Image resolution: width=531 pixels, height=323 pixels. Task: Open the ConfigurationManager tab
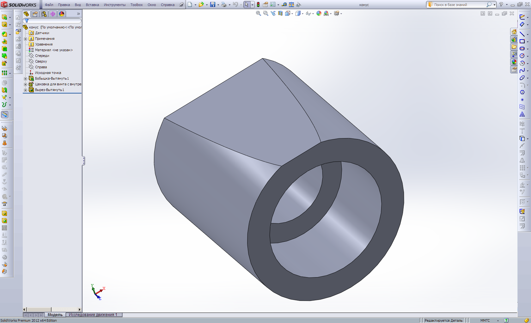pos(44,14)
